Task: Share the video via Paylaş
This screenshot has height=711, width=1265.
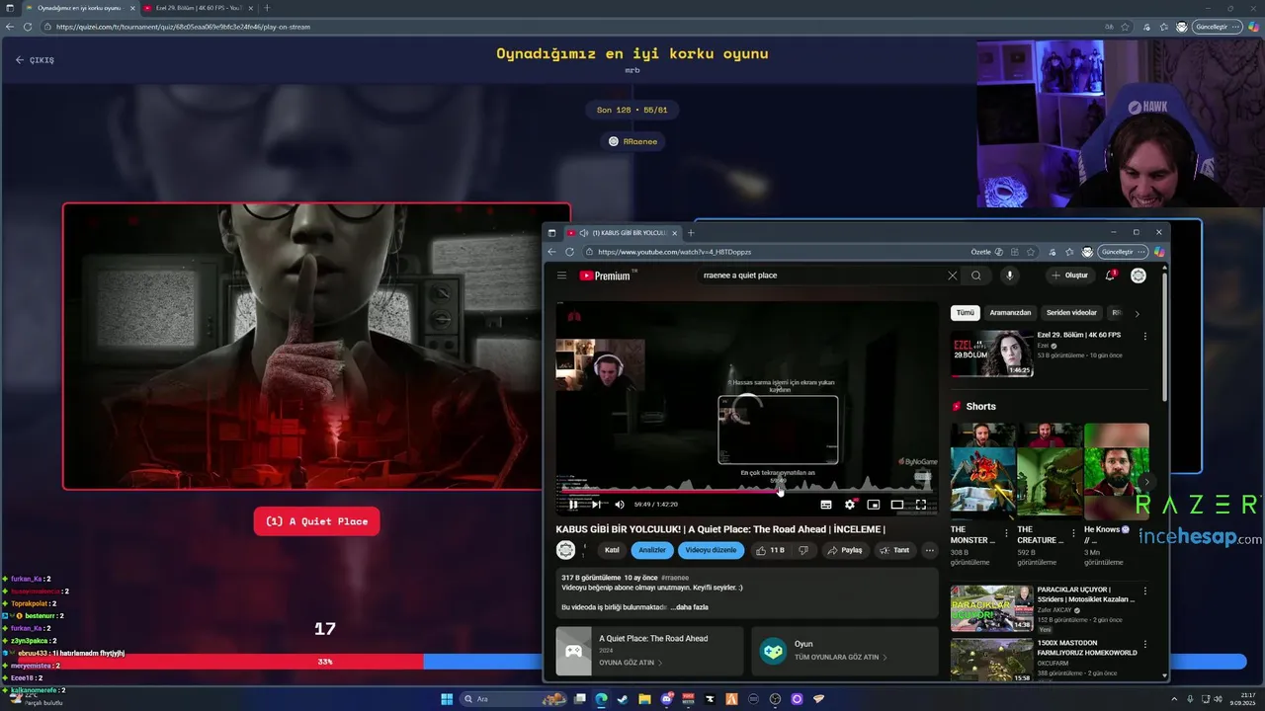Action: (846, 550)
